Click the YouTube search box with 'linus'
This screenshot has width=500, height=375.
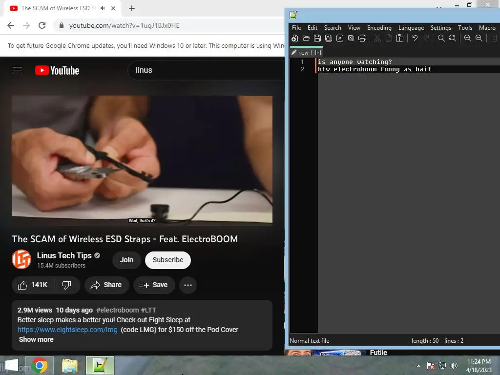point(206,70)
